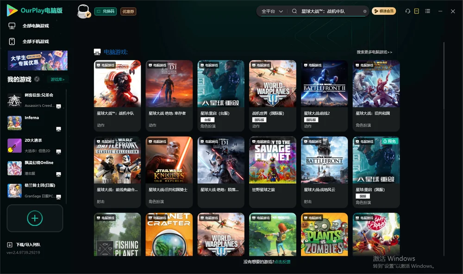Click the 台服 tag on 星球重启

coord(207,120)
